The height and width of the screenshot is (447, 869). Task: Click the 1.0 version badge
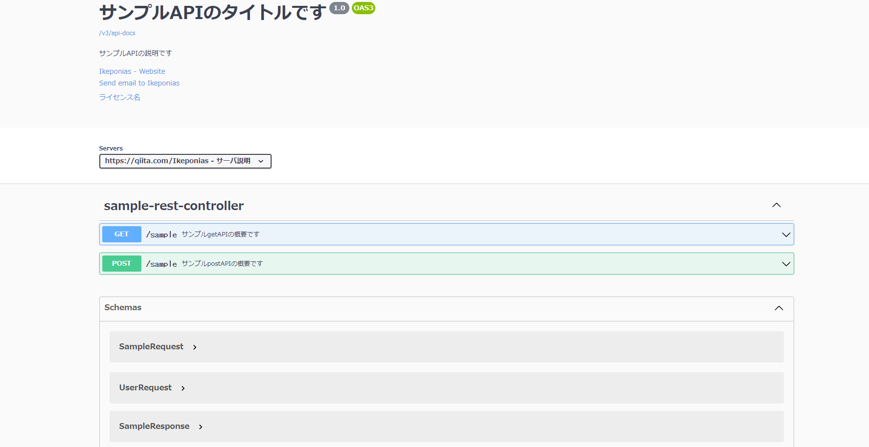point(339,8)
